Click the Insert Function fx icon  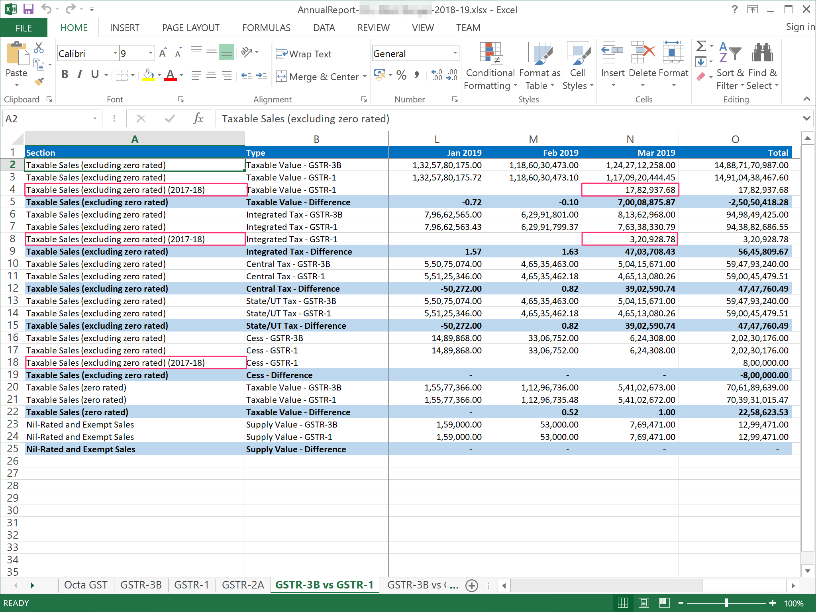coord(198,119)
